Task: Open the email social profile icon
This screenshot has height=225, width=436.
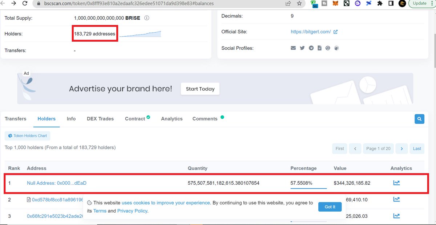Action: coord(293,48)
